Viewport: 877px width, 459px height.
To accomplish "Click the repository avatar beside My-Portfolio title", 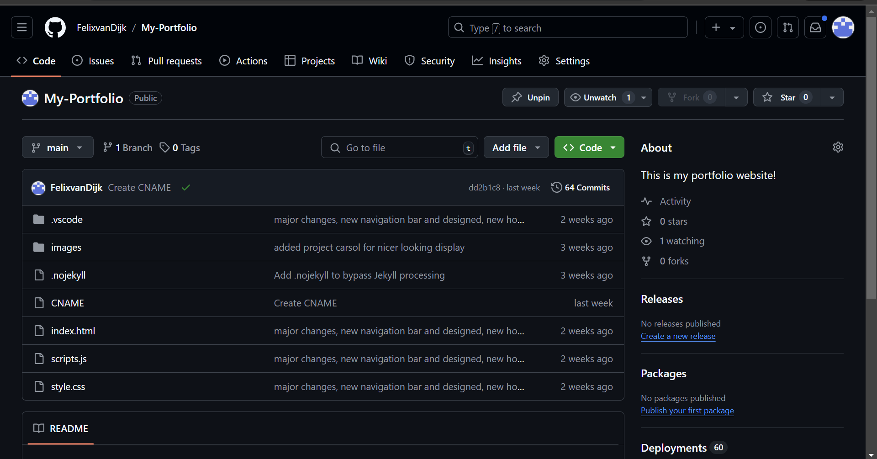I will 30,98.
